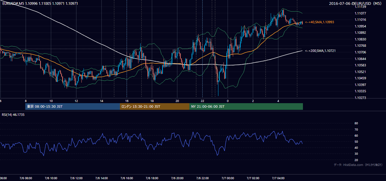The image size is (386, 181).
Task: Click the 1.10273 price axis label
Action: pos(361,98)
